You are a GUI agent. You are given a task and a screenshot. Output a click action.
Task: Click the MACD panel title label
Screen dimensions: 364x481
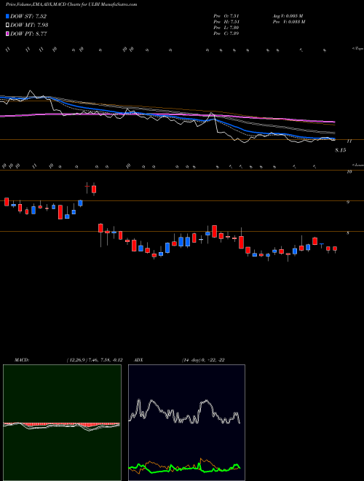click(x=22, y=360)
